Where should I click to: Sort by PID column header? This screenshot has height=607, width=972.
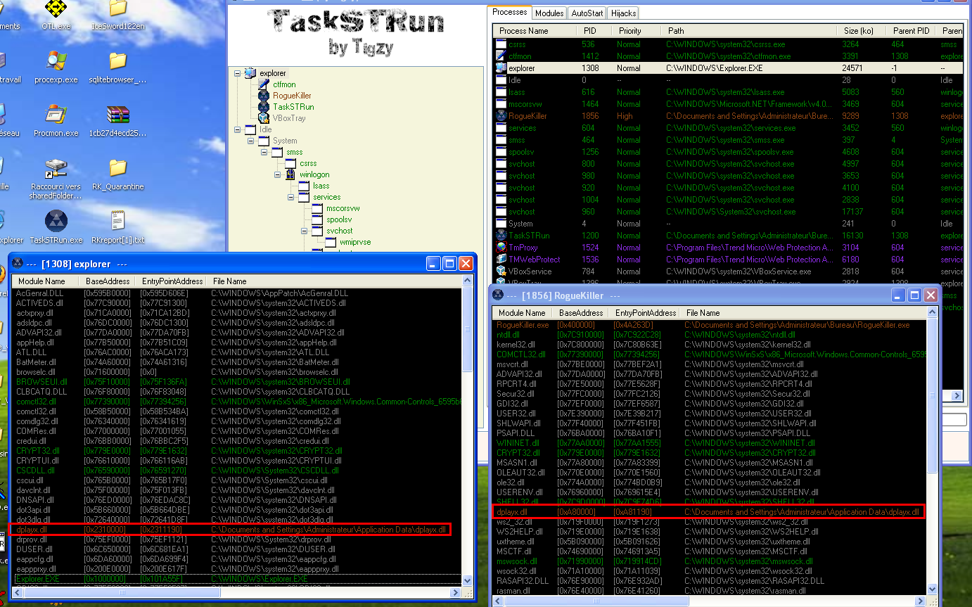[589, 31]
